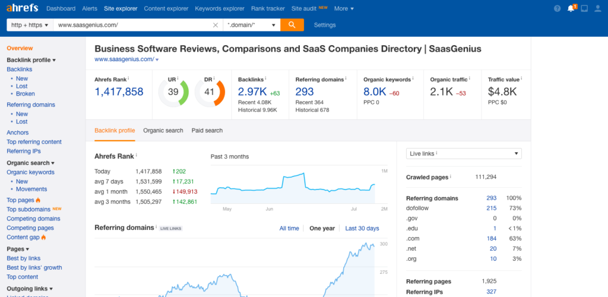This screenshot has height=297, width=608.
Task: Click the monitor icon in header
Action: click(584, 8)
